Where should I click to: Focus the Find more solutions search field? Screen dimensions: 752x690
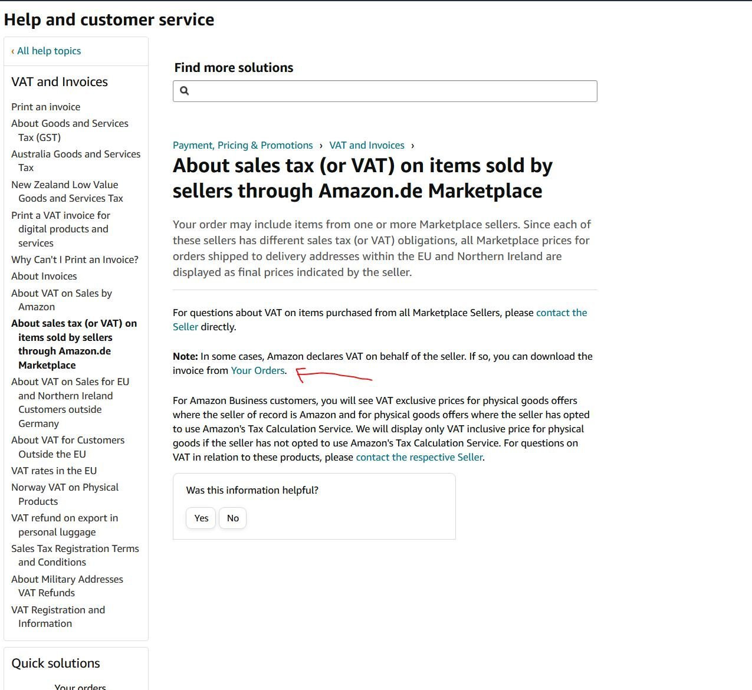tap(385, 91)
